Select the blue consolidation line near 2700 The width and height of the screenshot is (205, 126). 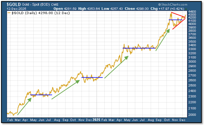coord(92,77)
